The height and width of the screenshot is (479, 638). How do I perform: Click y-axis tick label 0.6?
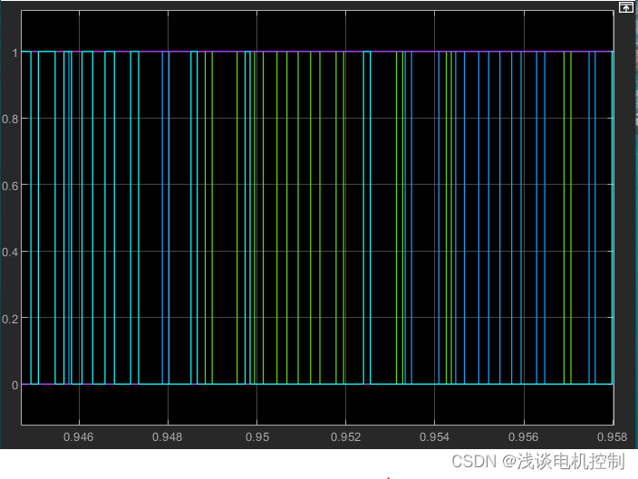[x=10, y=186]
